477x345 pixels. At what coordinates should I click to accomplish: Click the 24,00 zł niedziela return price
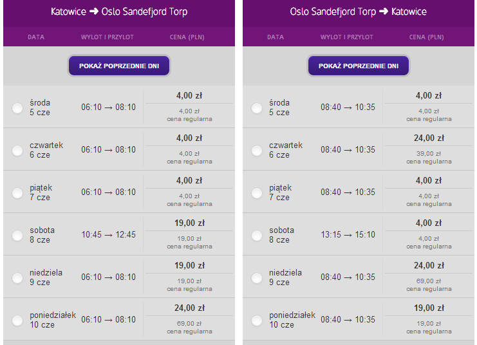[429, 265]
